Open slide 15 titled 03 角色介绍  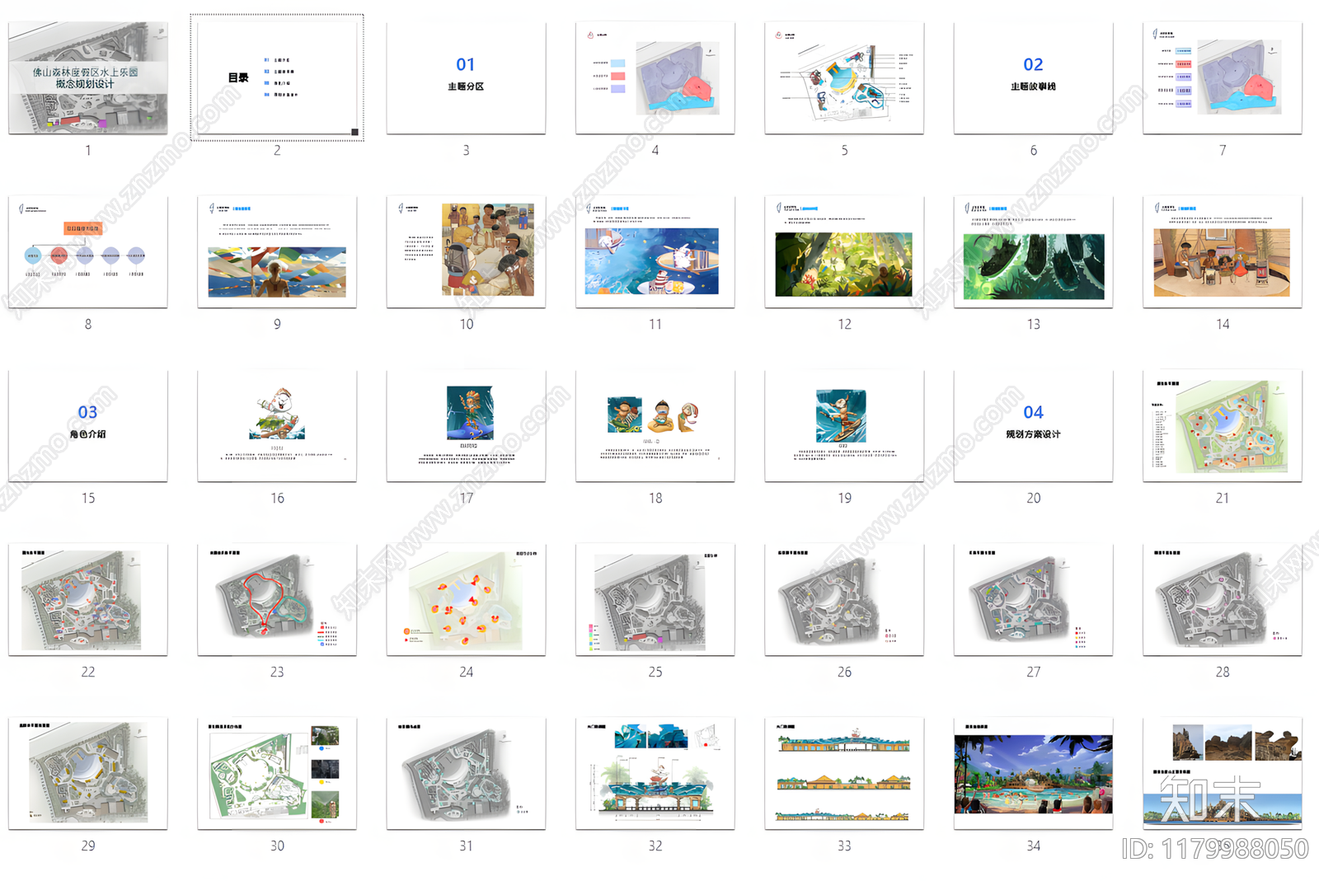(x=88, y=425)
